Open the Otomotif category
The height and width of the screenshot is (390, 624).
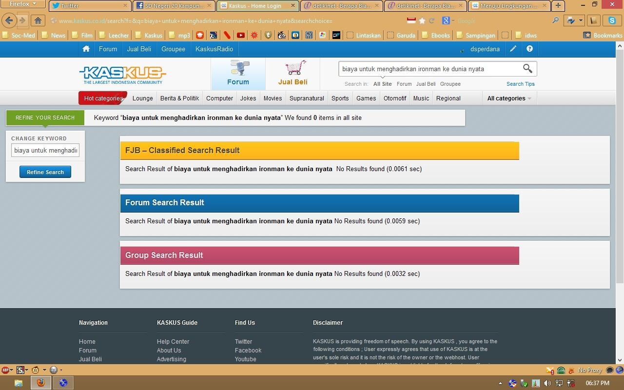point(395,98)
